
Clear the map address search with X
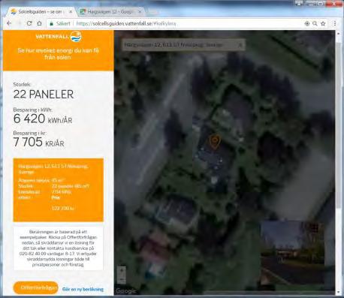pos(240,45)
